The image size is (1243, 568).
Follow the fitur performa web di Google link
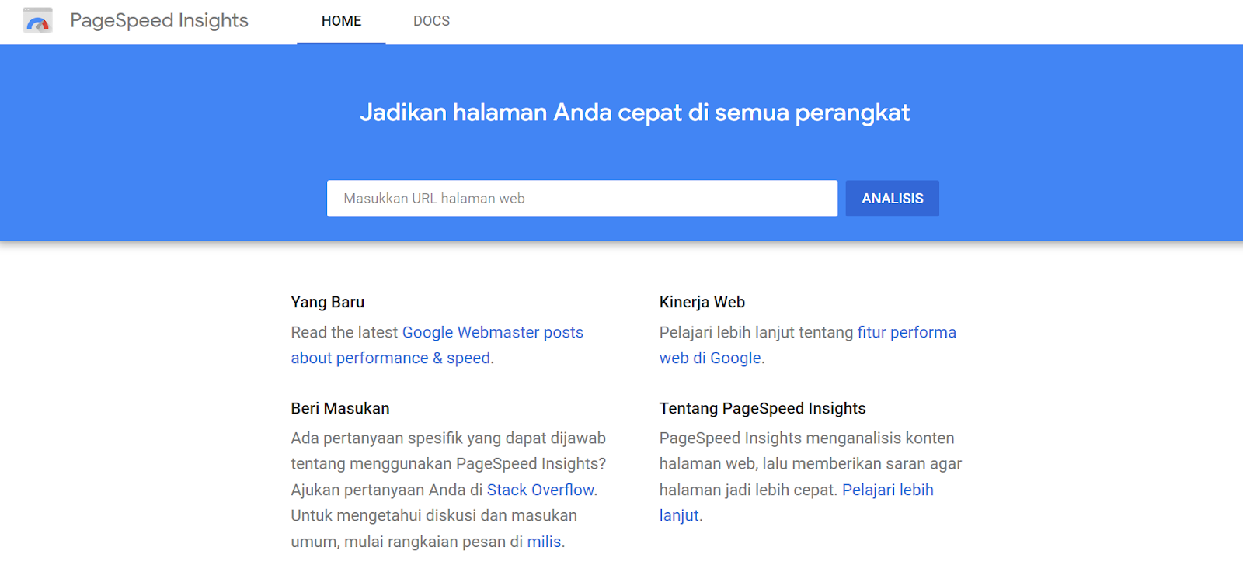pos(808,345)
